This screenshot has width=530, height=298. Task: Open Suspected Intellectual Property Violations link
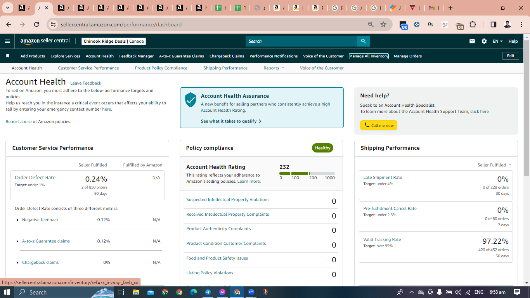tap(228, 199)
